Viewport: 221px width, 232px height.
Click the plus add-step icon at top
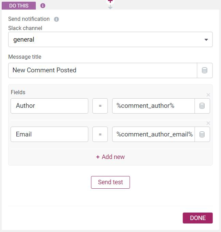[110, 2]
